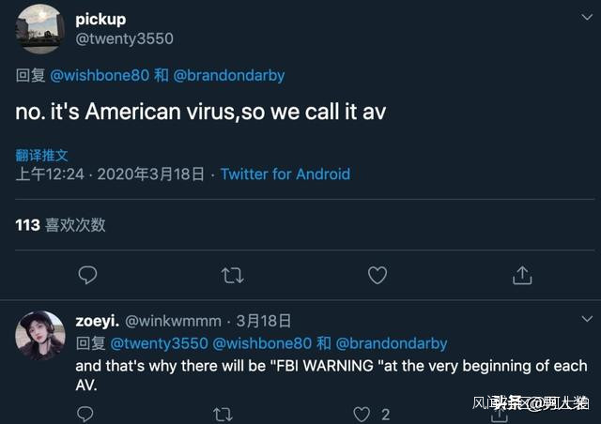601x424 pixels.
Task: Open the @twenty3550 handle under pickup
Action: [x=124, y=38]
